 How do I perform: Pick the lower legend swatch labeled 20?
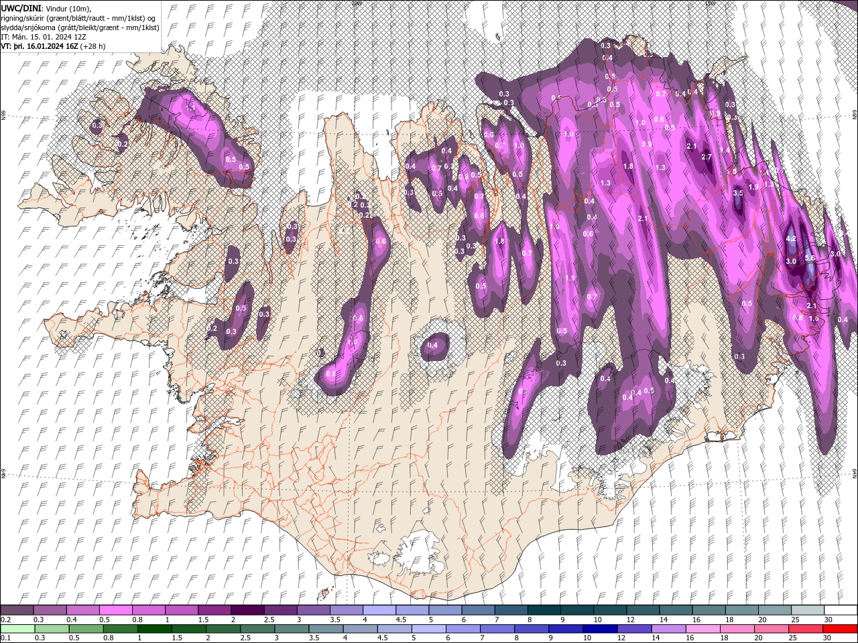click(x=771, y=629)
